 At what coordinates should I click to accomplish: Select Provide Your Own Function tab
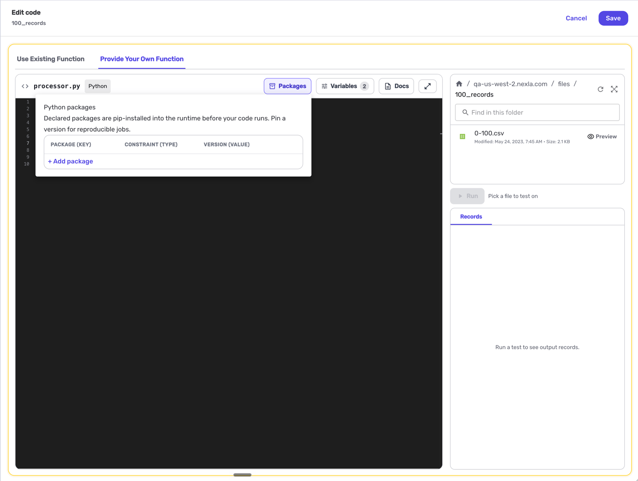tap(142, 59)
